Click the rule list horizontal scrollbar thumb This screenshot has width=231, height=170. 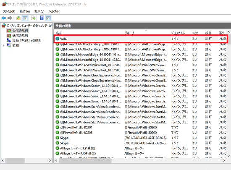pyautogui.click(x=85, y=161)
